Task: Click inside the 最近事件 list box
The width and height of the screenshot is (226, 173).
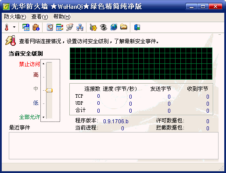Action: [114, 146]
